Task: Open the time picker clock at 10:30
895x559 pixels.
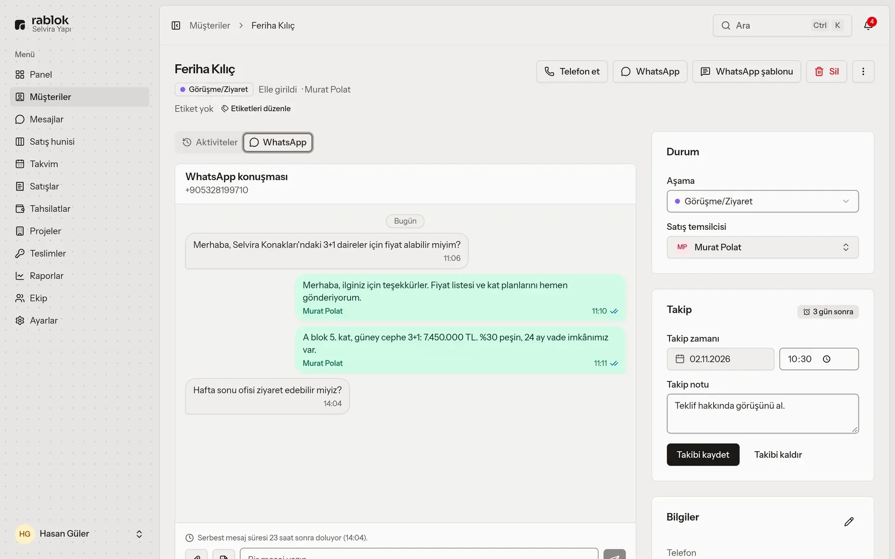Action: pyautogui.click(x=827, y=359)
